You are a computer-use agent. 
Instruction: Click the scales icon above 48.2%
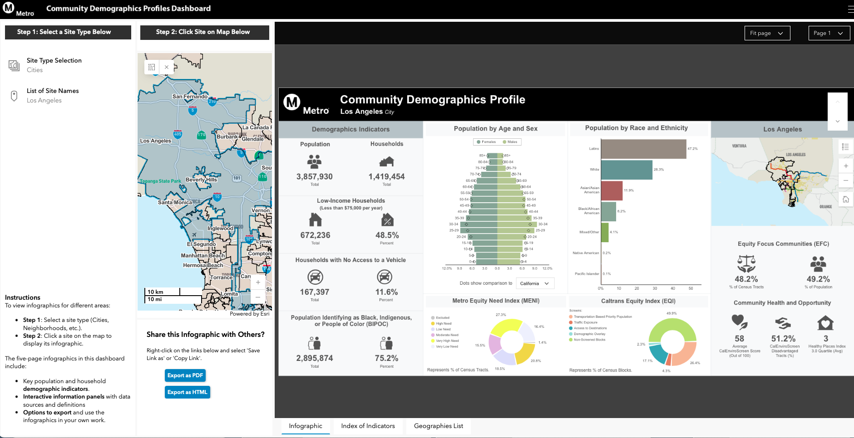pos(746,263)
